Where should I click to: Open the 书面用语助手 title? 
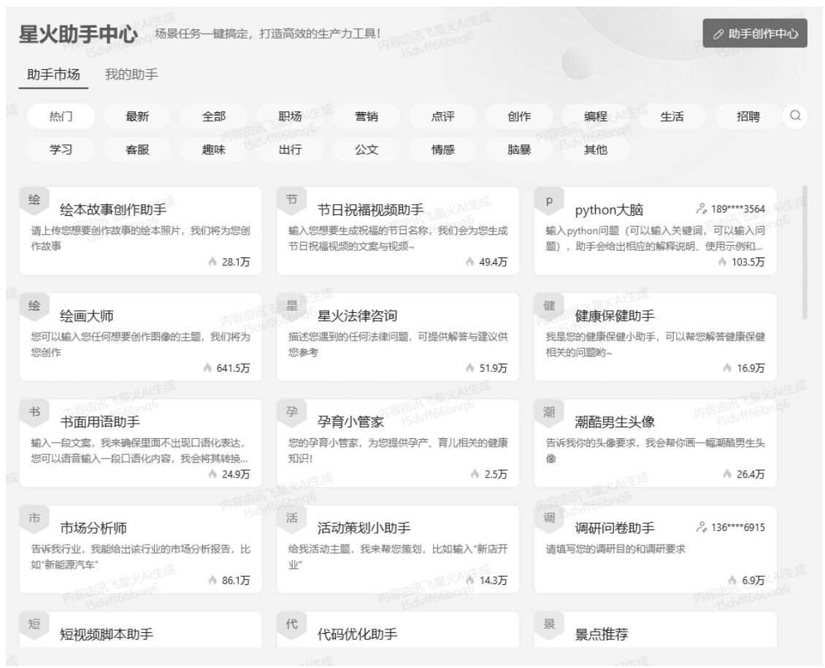[100, 422]
